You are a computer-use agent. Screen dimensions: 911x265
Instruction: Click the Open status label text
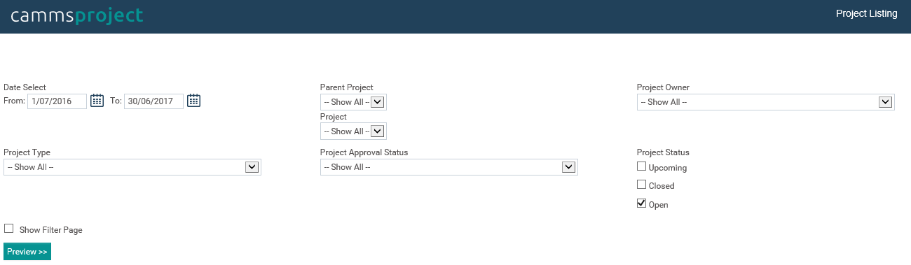(659, 205)
